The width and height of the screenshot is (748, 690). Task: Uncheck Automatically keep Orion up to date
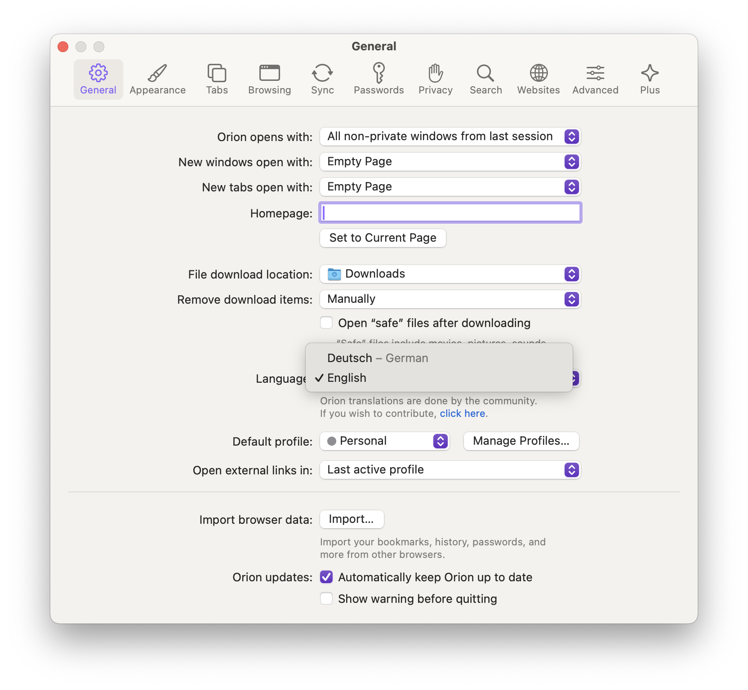[327, 577]
